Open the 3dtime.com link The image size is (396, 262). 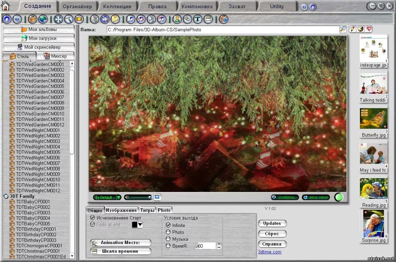pyautogui.click(x=269, y=252)
